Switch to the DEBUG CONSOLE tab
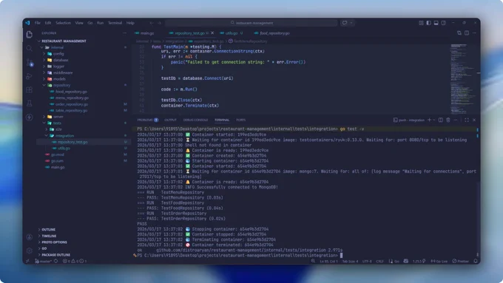 coord(195,120)
